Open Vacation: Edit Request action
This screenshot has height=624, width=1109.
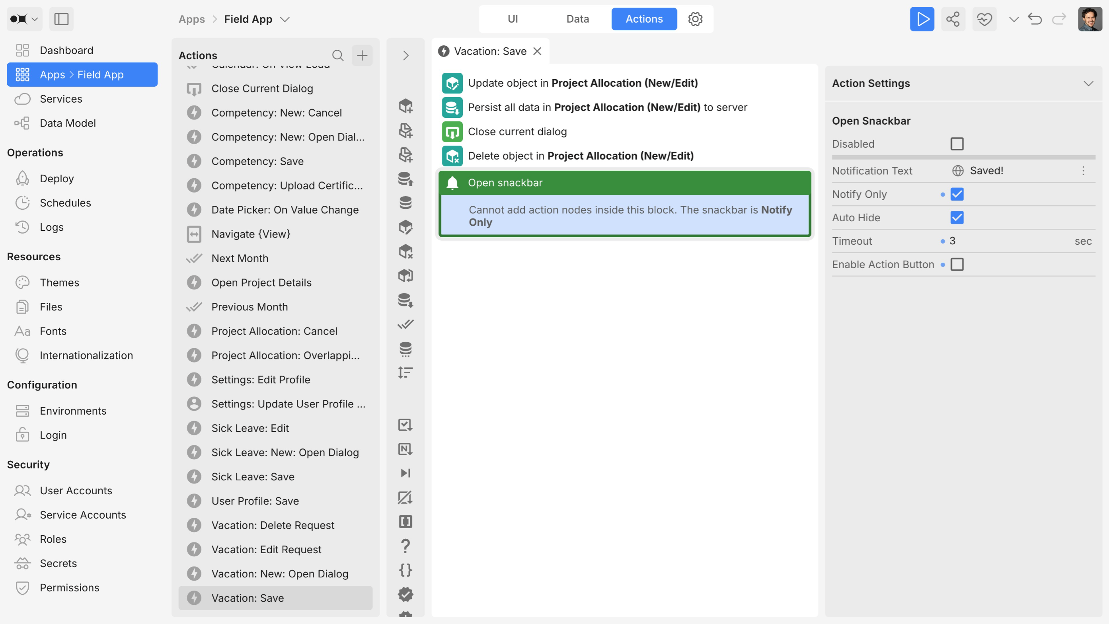266,550
